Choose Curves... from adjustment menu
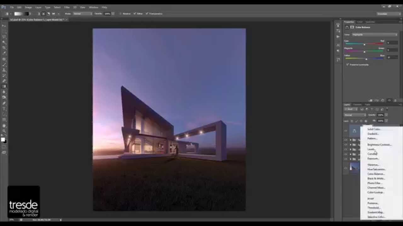The width and height of the screenshot is (403, 226). point(372,154)
